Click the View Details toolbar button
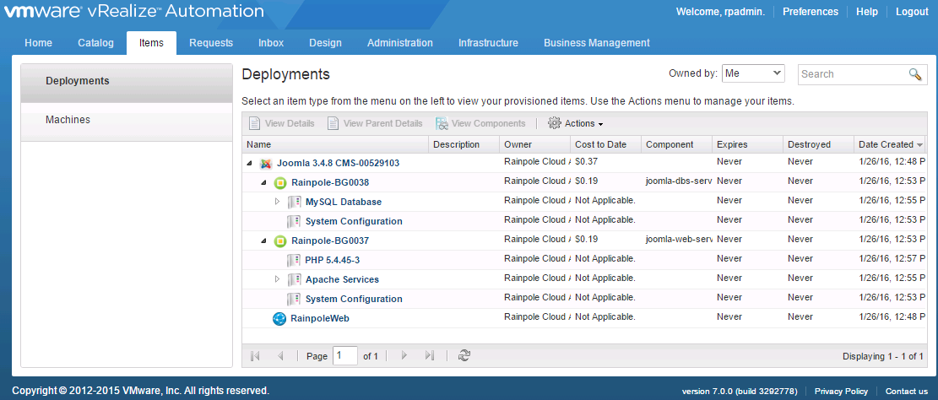The height and width of the screenshot is (400, 938). 281,123
